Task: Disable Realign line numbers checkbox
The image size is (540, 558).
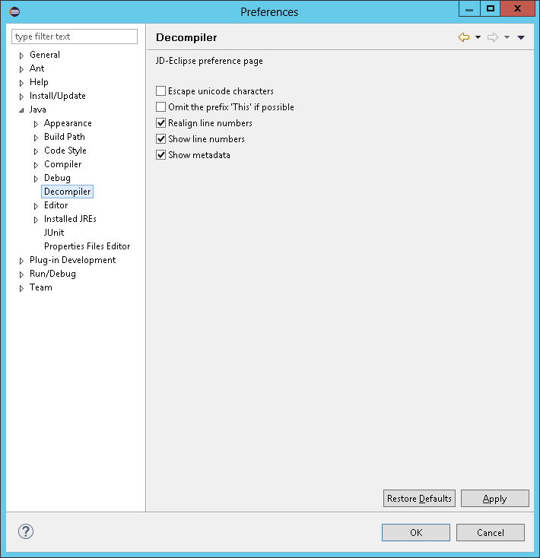Action: pyautogui.click(x=160, y=123)
